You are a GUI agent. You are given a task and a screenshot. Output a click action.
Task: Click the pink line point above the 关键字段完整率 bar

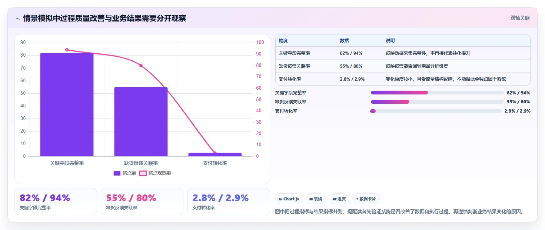click(x=67, y=50)
